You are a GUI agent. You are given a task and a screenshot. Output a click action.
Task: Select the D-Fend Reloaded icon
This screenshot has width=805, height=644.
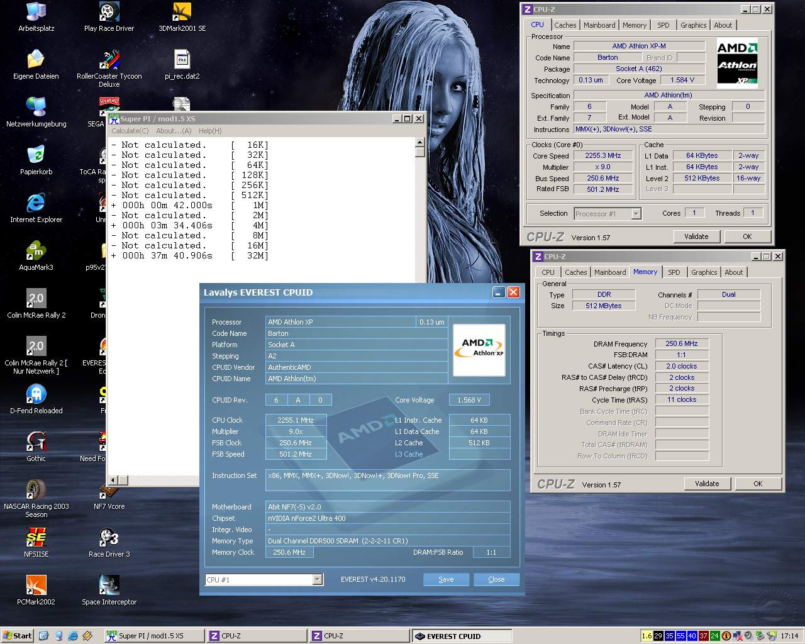click(x=36, y=399)
